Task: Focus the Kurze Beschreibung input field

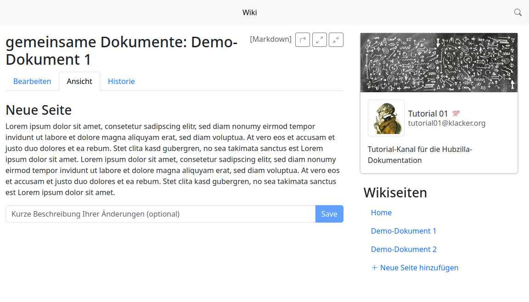Action: [161, 214]
